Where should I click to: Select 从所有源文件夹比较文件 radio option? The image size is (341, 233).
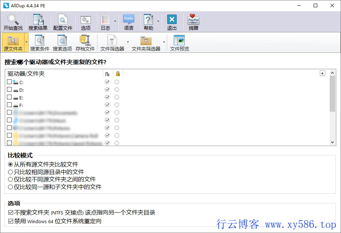tap(43, 165)
